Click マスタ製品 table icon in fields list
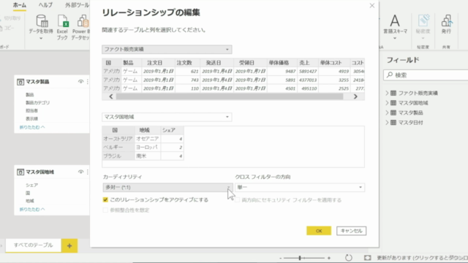Image resolution: width=468 pixels, height=263 pixels. (393, 113)
